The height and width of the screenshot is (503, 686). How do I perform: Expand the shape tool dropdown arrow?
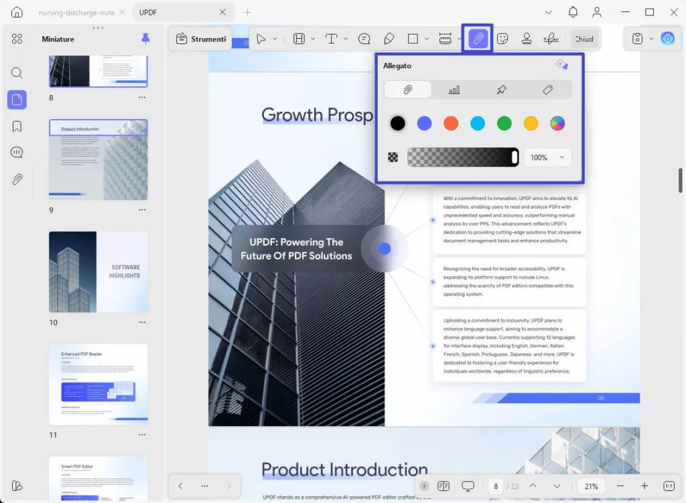(427, 39)
